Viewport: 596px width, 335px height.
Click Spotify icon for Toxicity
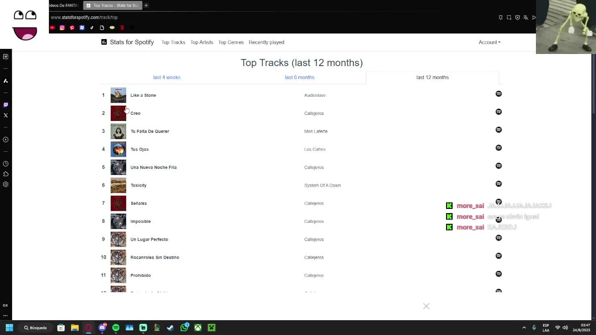pos(499,184)
